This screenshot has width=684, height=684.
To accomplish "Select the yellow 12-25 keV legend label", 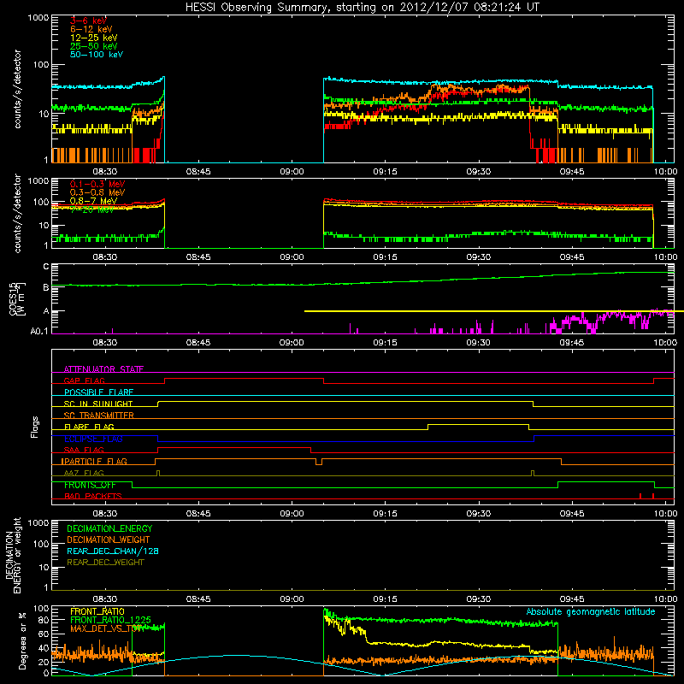I will click(x=94, y=38).
